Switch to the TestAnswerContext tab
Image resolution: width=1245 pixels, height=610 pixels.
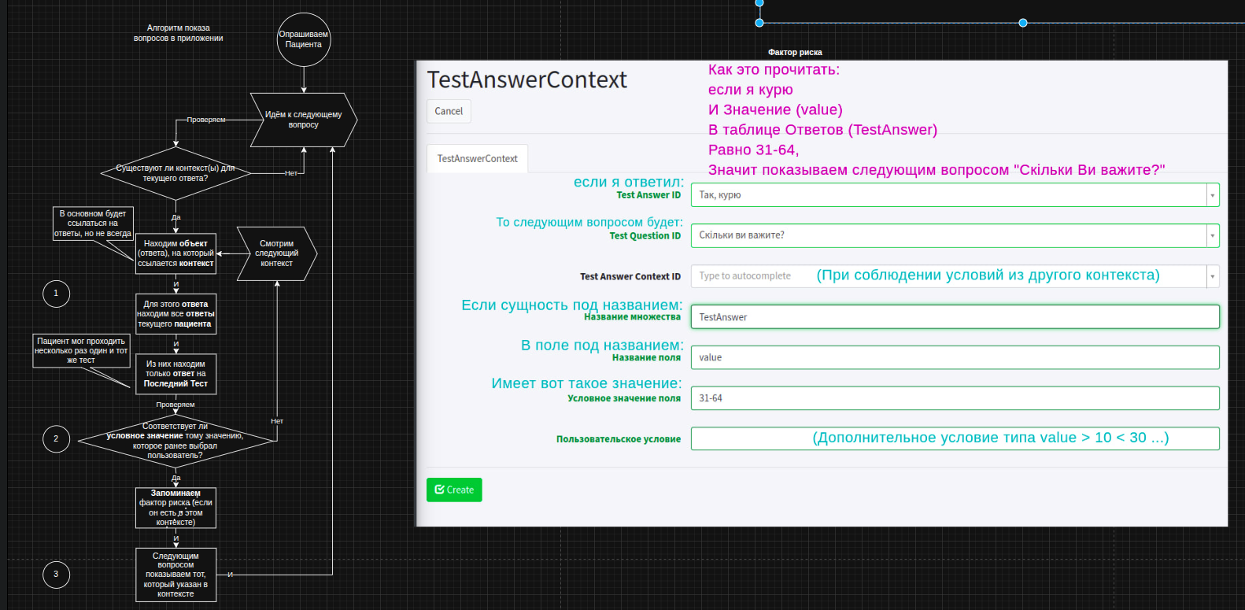click(x=477, y=159)
